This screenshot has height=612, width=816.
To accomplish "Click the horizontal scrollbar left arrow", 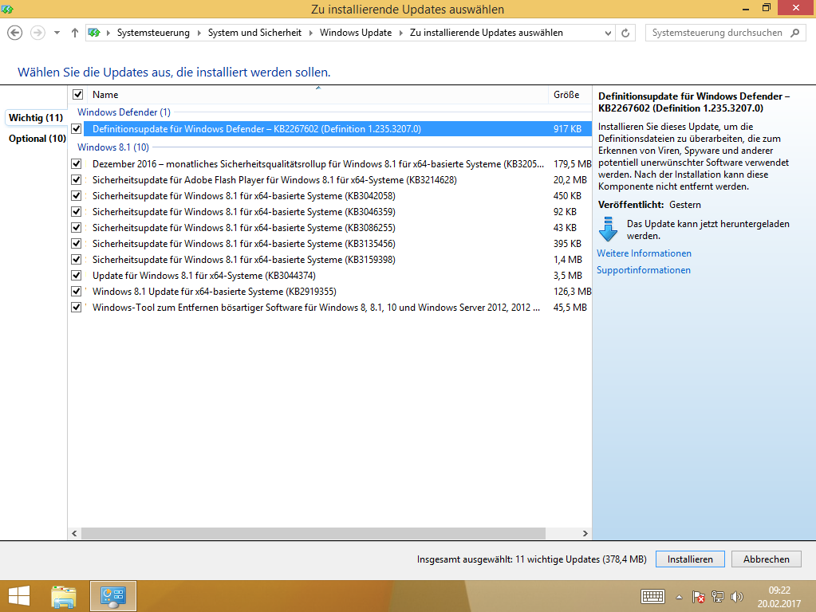I will (x=74, y=533).
